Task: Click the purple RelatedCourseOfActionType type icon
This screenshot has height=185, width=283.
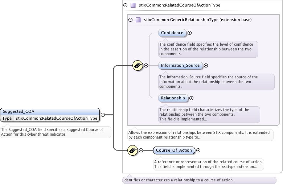Action: point(133,5)
